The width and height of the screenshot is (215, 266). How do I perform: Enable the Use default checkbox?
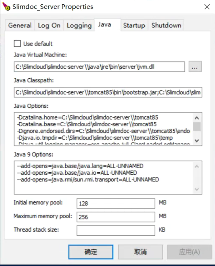(x=17, y=44)
